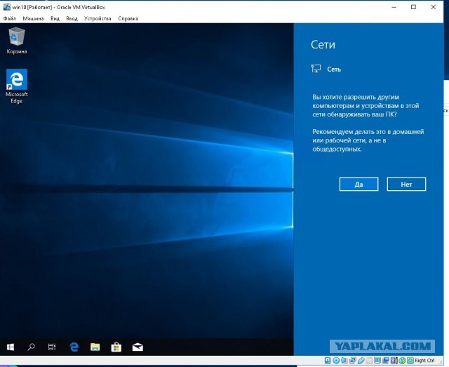Open the Ввод menu
The height and width of the screenshot is (367, 449).
[72, 18]
